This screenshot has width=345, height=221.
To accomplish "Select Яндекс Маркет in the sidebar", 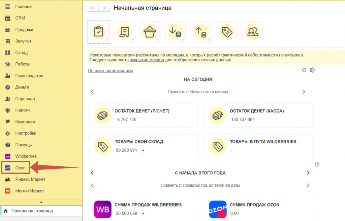I will pyautogui.click(x=30, y=179).
